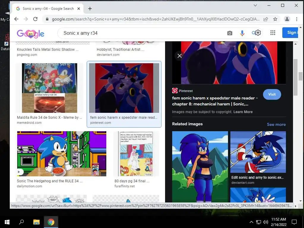
Task: Open the Google apps grid
Action: (x=273, y=33)
